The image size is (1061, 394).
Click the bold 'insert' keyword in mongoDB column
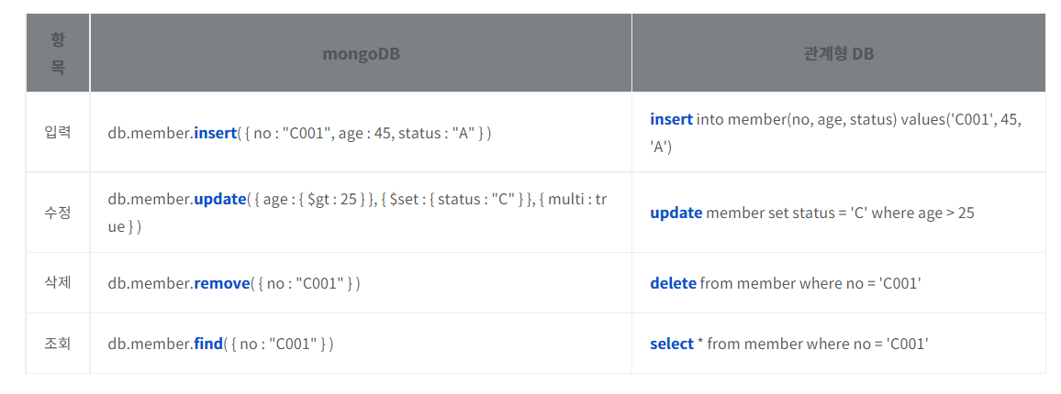pos(215,133)
